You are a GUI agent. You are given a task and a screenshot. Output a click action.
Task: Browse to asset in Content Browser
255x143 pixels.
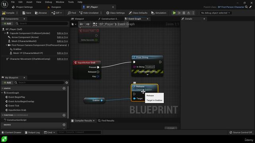[x=41, y=13]
